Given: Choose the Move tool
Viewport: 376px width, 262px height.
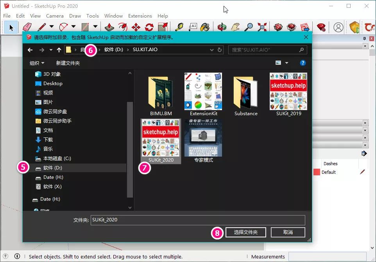Looking at the screenshot, I should pos(136,27).
